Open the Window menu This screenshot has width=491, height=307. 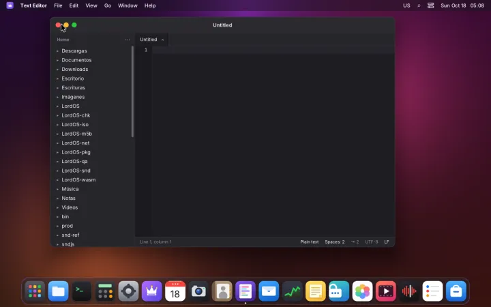pos(128,5)
